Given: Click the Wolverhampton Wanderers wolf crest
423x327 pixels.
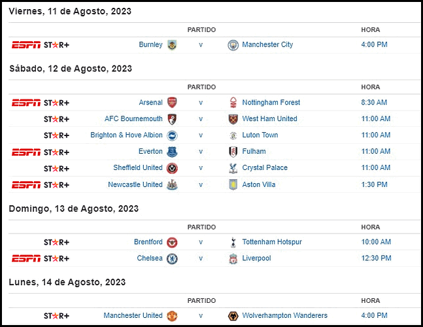Looking at the screenshot, I should click(x=233, y=316).
